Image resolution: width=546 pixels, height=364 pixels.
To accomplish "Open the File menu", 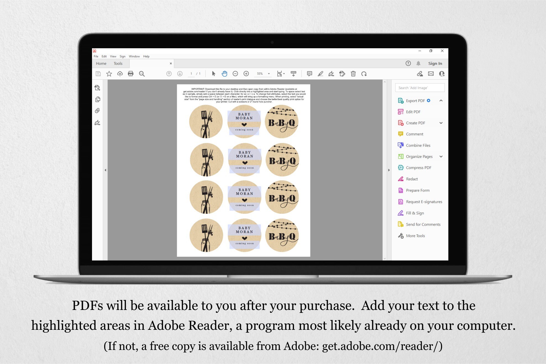I will coord(96,56).
